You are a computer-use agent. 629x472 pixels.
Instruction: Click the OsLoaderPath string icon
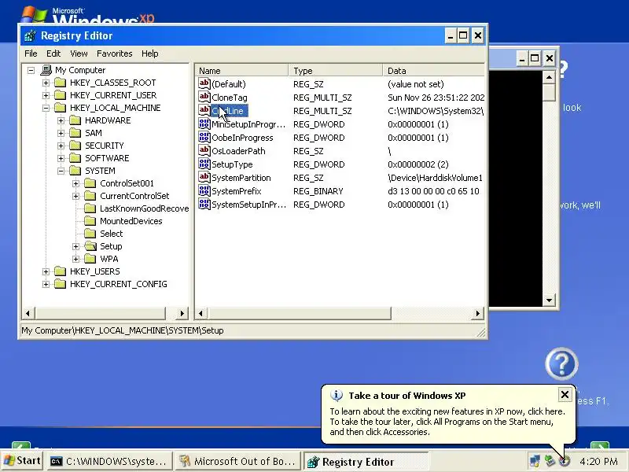[x=204, y=151]
